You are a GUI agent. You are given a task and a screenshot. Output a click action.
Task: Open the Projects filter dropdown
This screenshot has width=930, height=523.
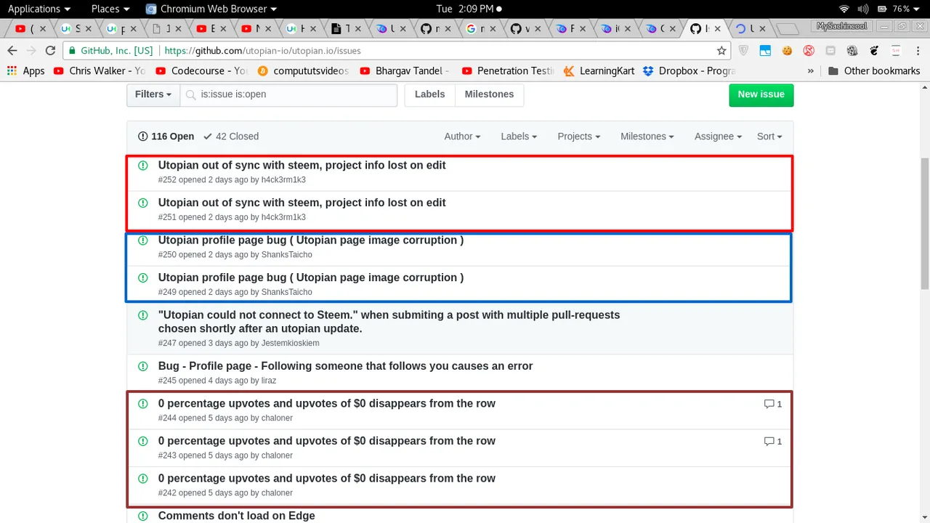(578, 137)
